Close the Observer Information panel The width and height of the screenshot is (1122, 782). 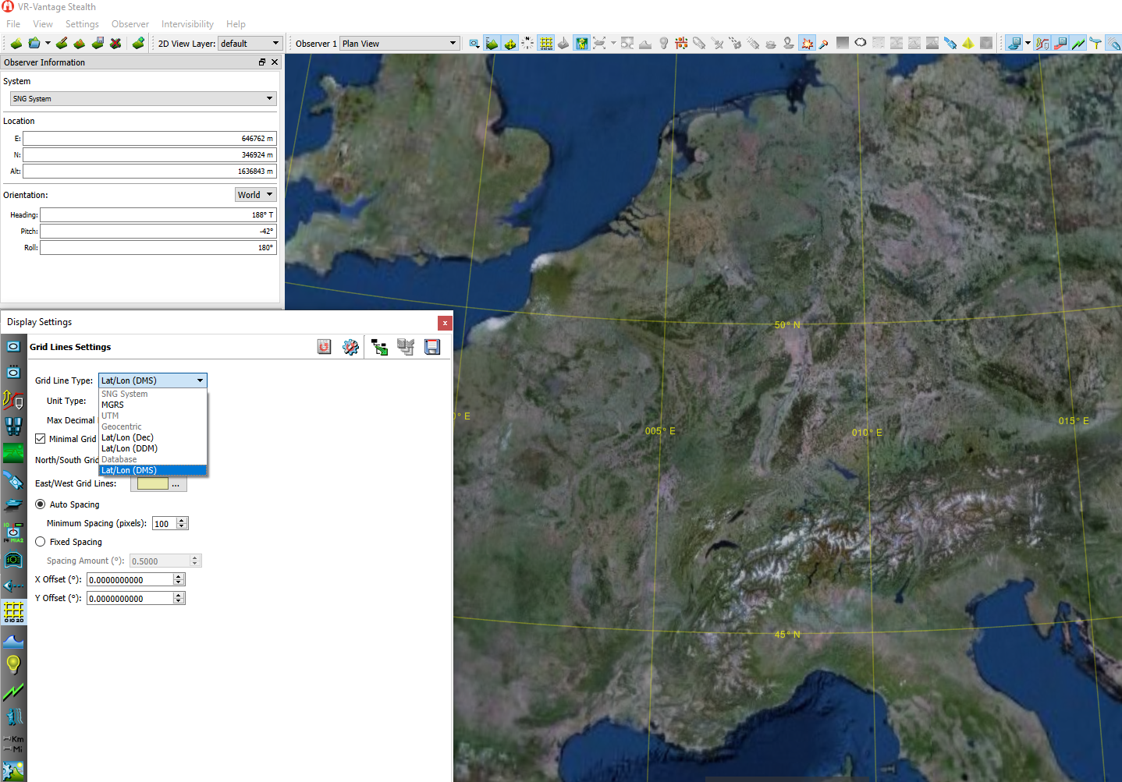(x=275, y=62)
